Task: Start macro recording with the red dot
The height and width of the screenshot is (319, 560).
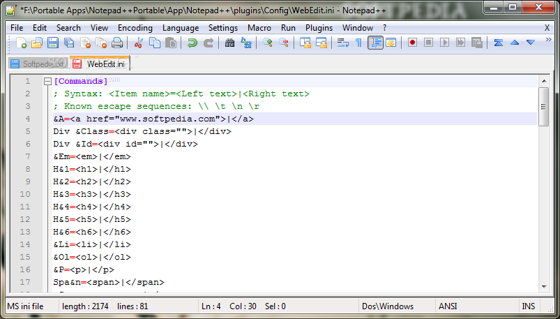Action: tap(412, 43)
